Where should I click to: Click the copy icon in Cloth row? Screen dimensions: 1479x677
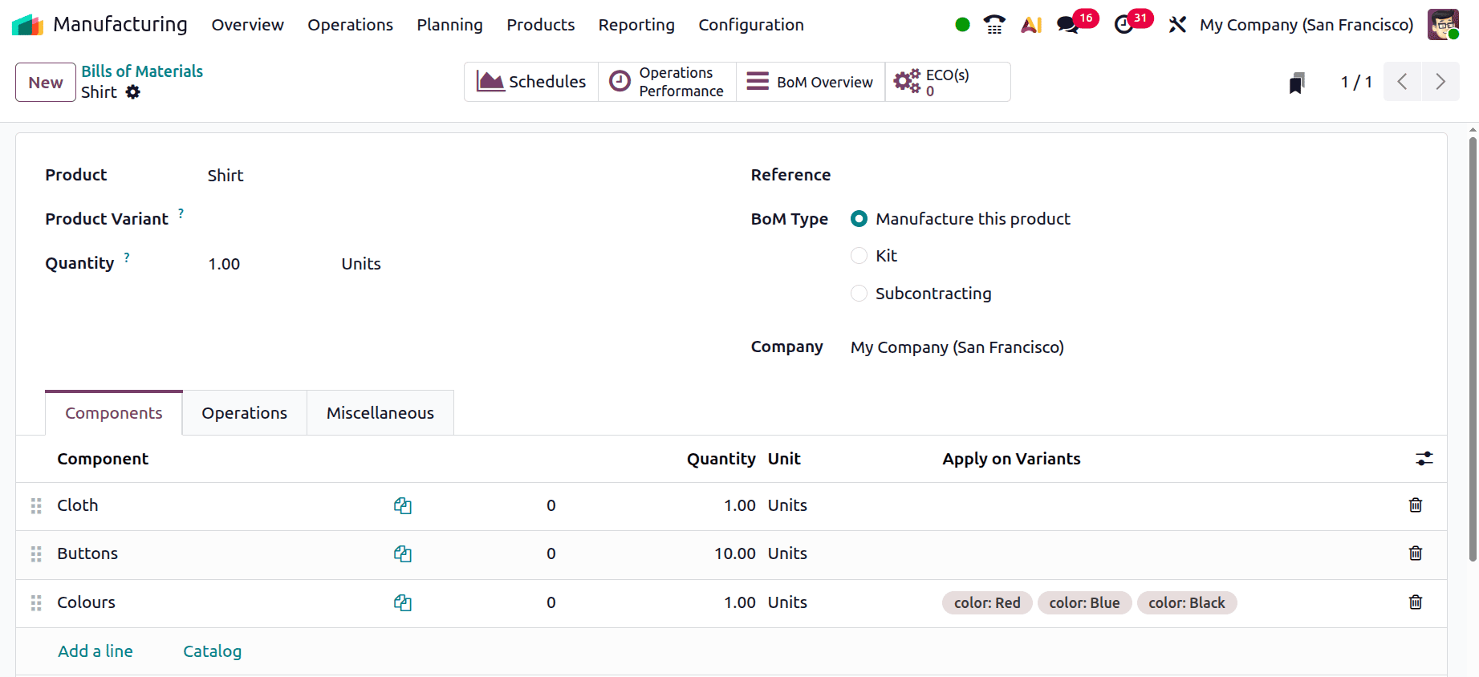click(403, 506)
